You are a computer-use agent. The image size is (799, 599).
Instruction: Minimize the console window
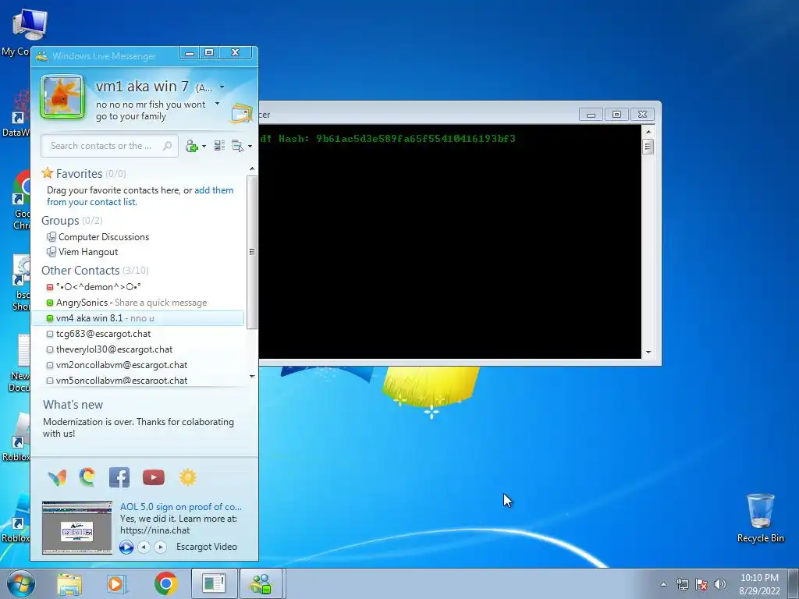[591, 114]
